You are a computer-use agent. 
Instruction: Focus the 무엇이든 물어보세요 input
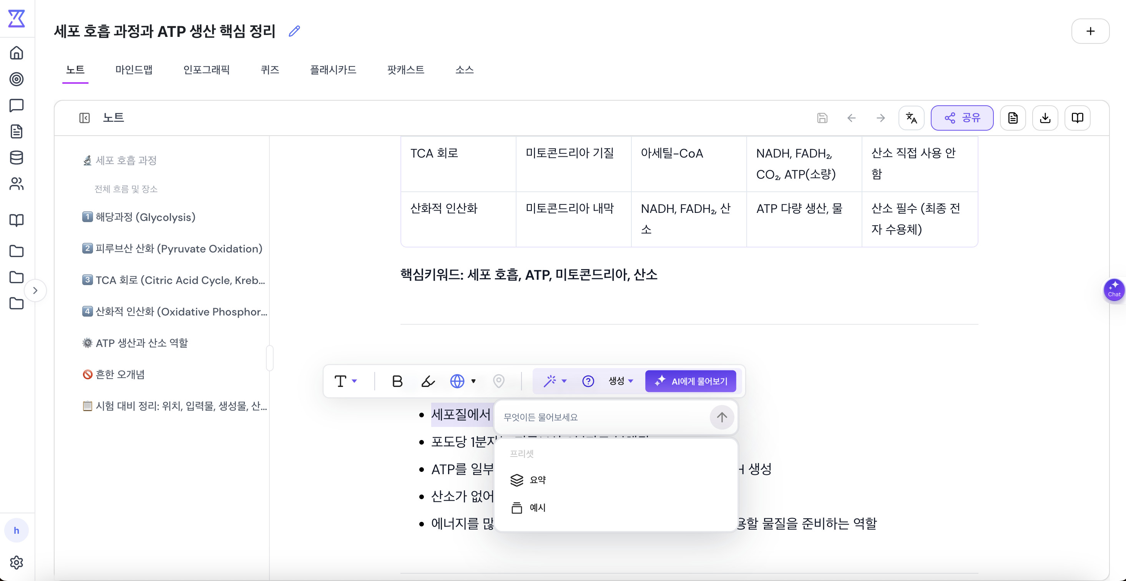tap(603, 417)
